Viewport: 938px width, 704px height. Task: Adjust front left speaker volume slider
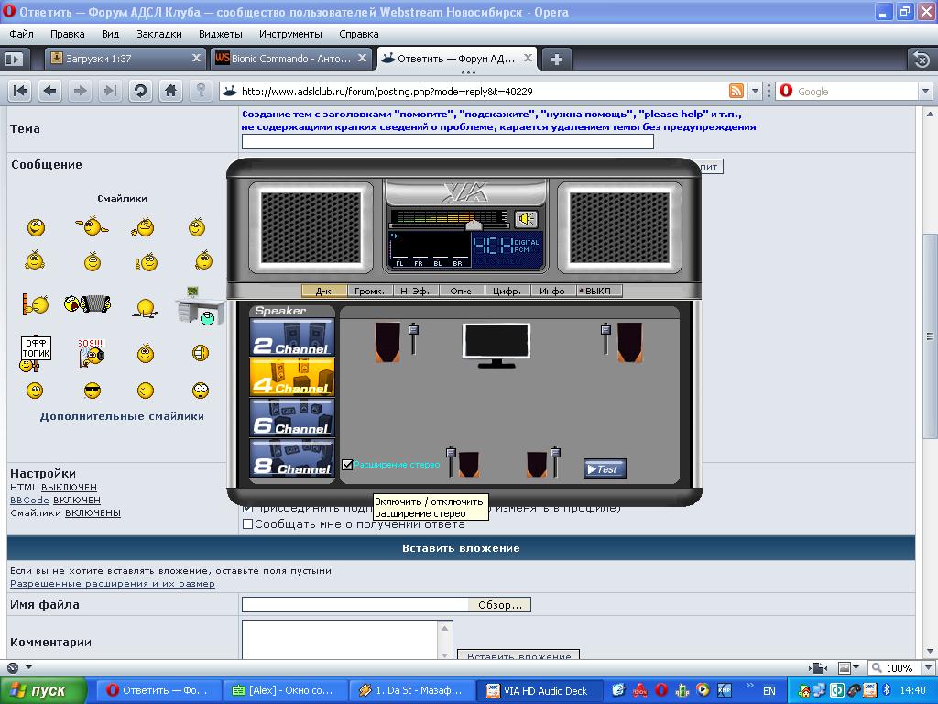coord(413,338)
